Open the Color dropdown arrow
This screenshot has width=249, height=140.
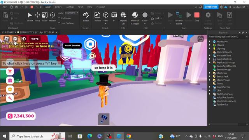[145, 24]
